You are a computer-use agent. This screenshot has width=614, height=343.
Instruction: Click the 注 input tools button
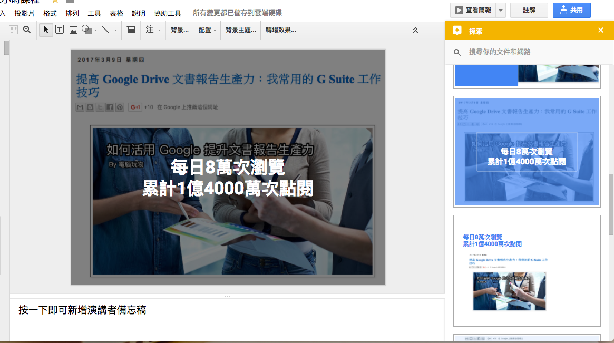150,30
